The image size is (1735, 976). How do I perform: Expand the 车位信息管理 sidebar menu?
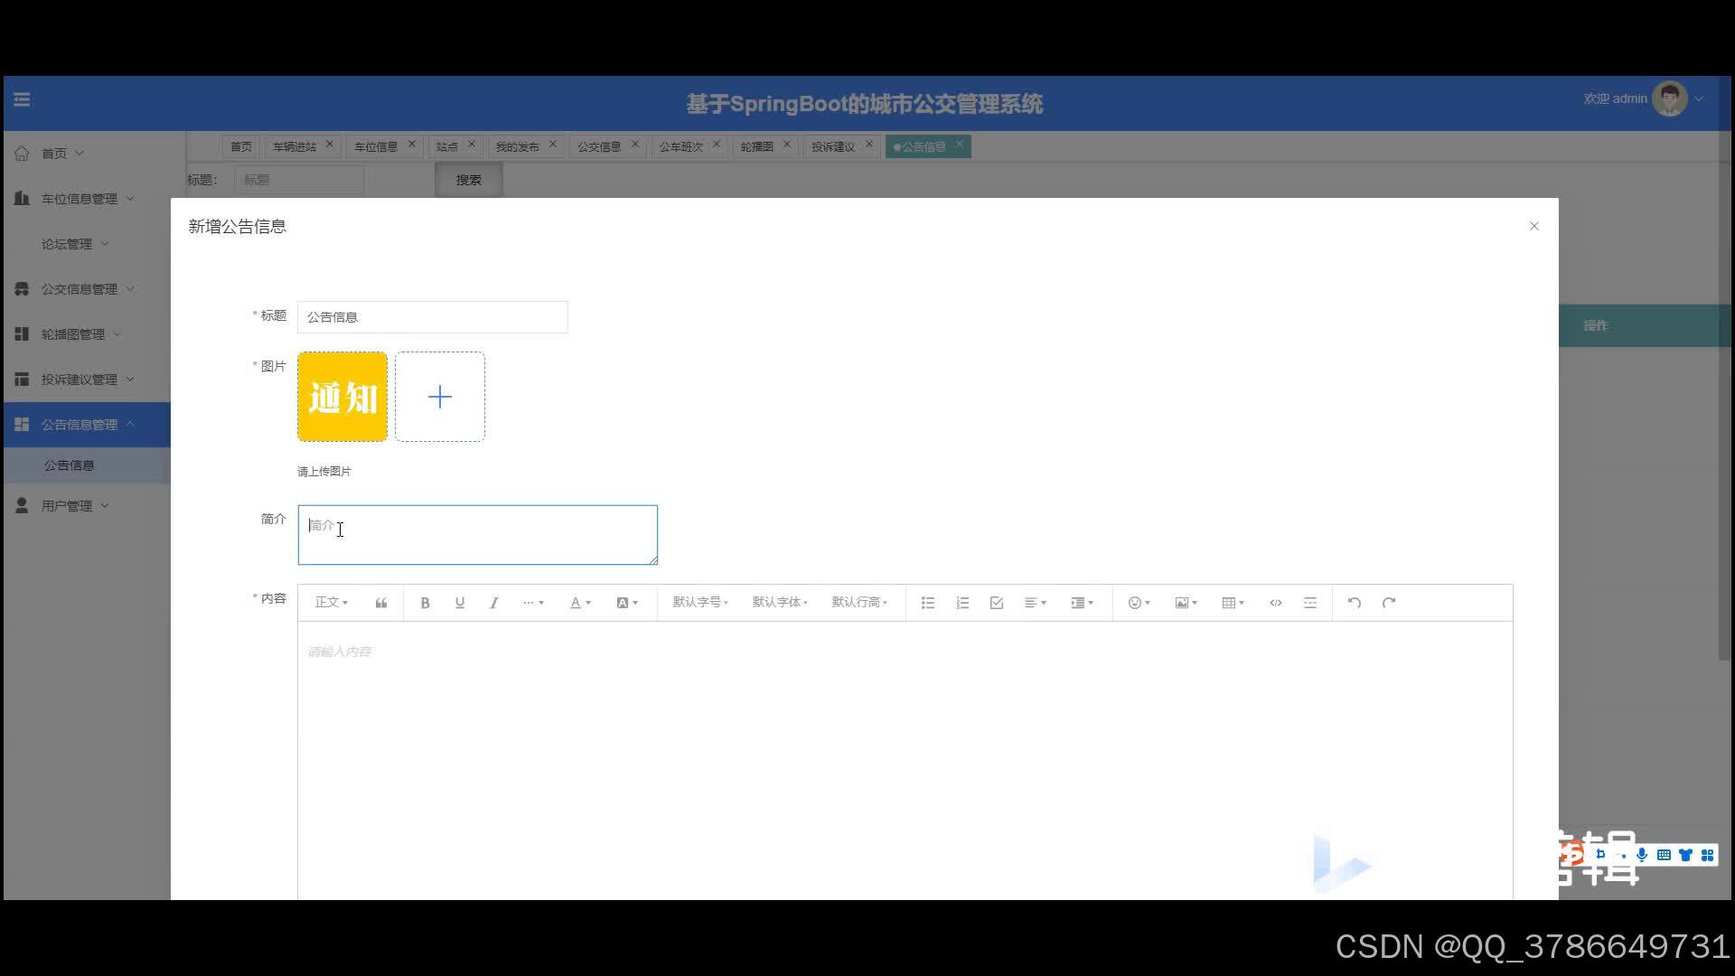point(80,199)
